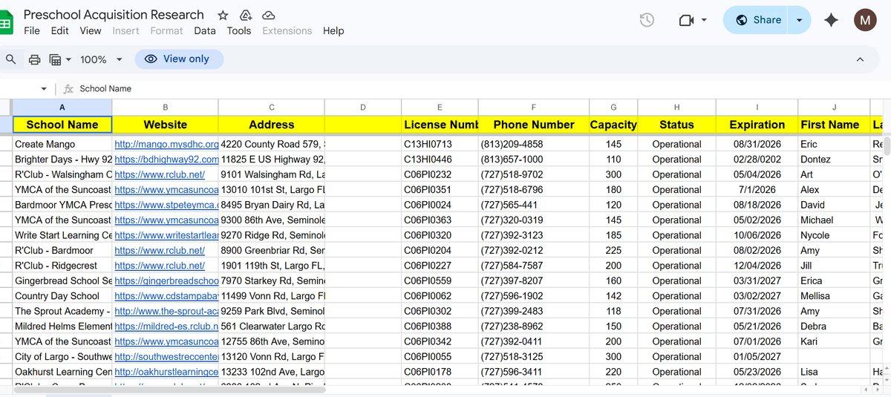Star the Preschool Acquisition Research document

[223, 16]
